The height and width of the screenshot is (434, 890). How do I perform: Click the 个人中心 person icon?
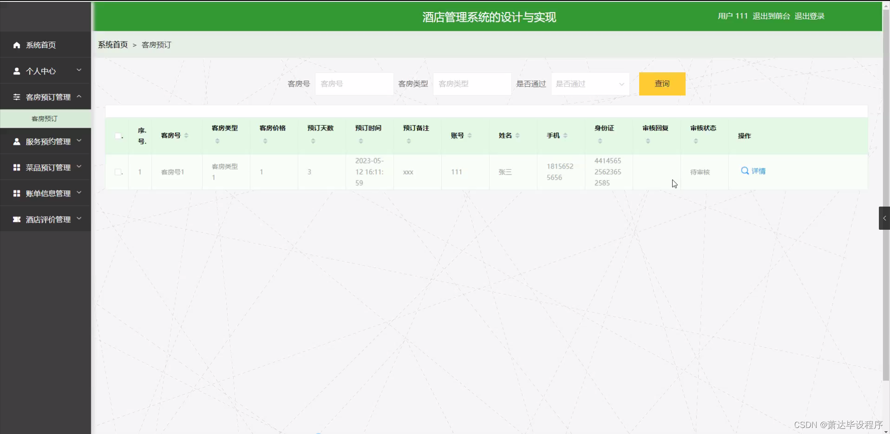tap(17, 71)
